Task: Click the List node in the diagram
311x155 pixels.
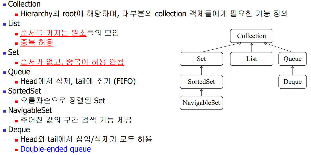Action: [252, 59]
